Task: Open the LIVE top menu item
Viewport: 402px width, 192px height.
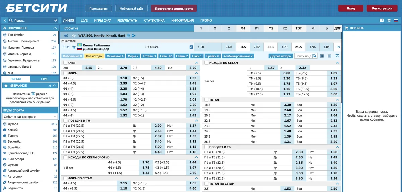Action: click(x=84, y=21)
